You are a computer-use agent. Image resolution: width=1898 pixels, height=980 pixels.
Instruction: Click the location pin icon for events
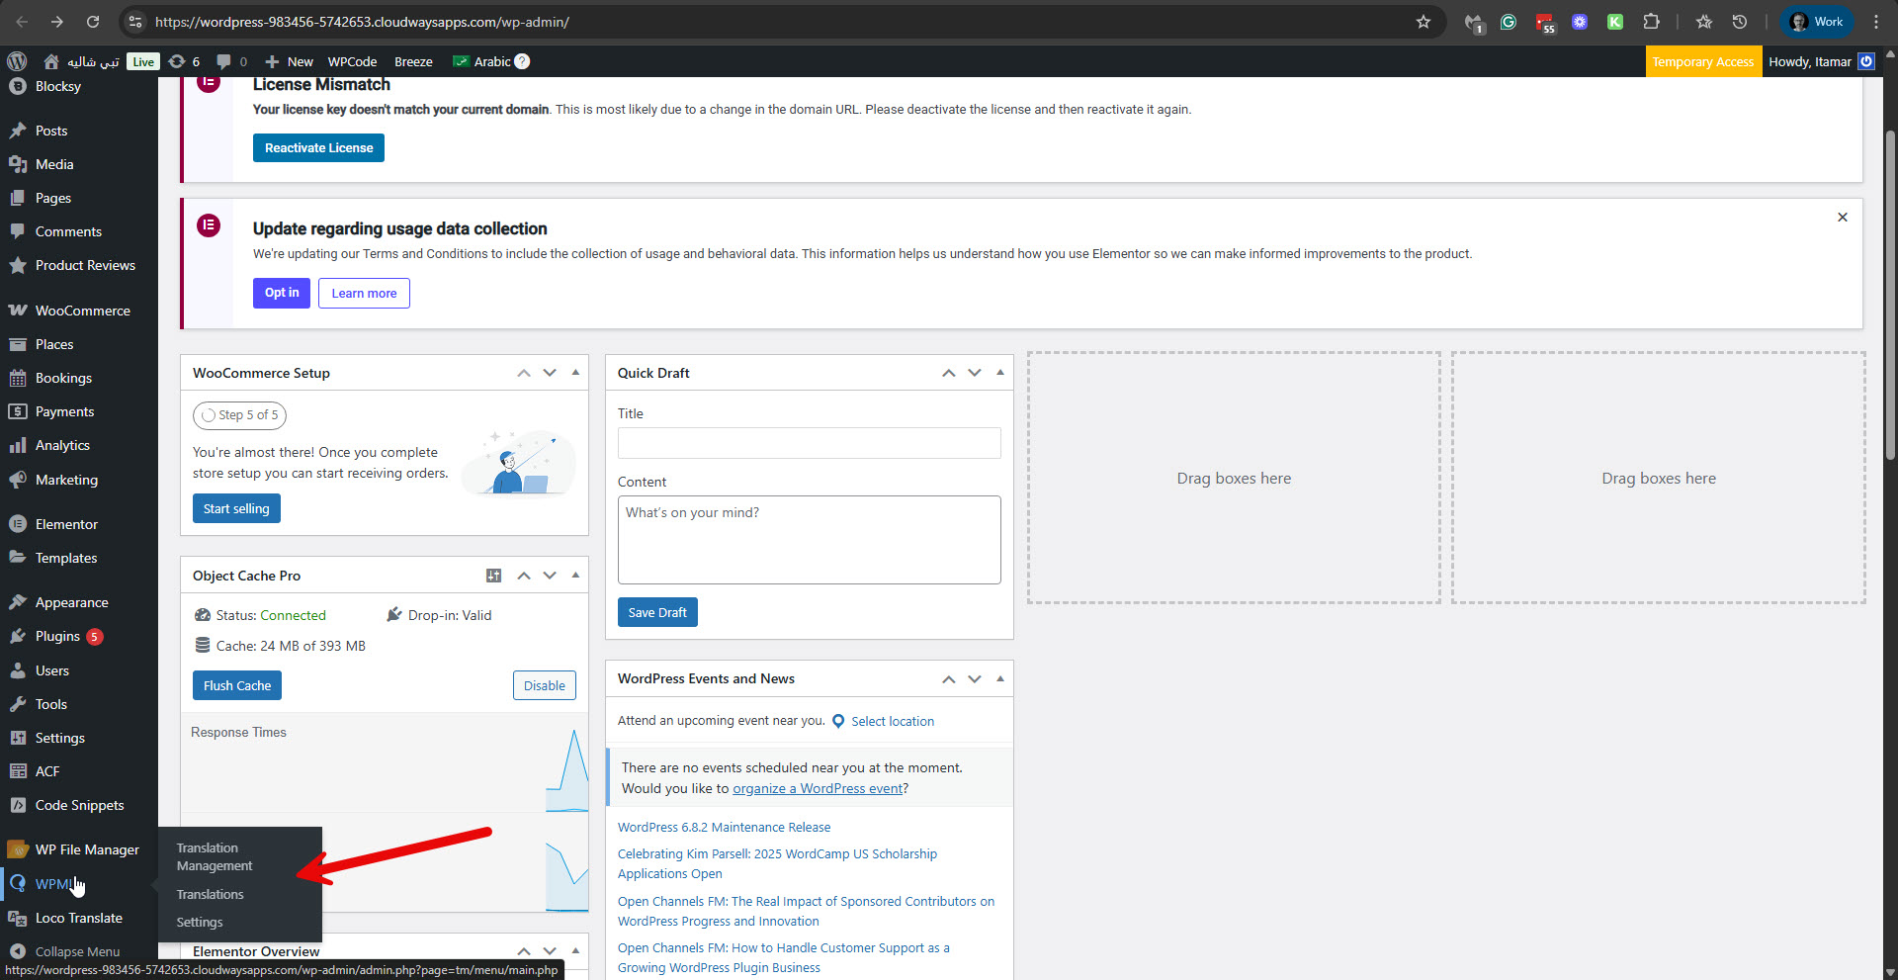pos(838,721)
